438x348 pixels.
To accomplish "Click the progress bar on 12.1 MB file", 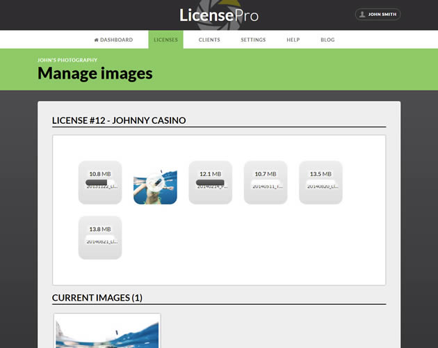I will click(x=210, y=182).
